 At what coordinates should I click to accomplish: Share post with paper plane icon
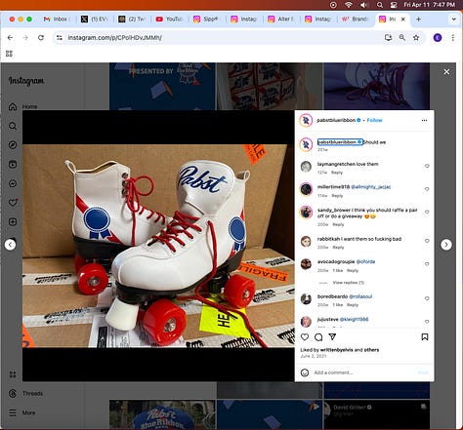click(x=332, y=337)
